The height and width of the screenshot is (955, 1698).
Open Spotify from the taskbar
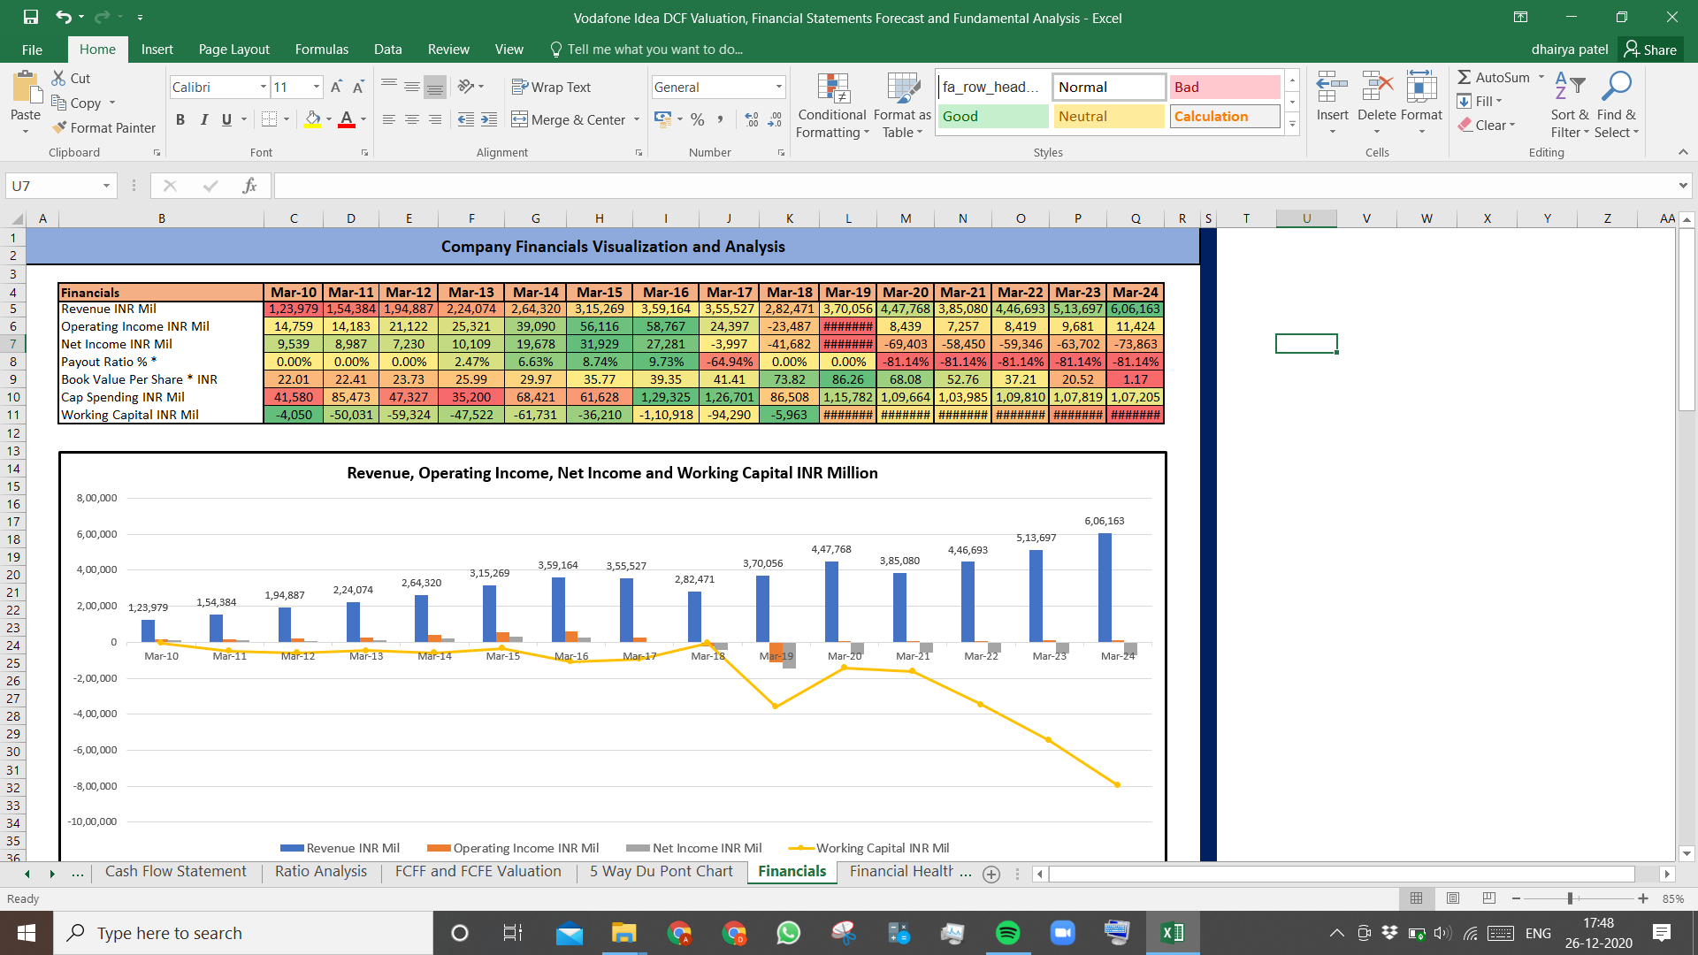point(1007,933)
